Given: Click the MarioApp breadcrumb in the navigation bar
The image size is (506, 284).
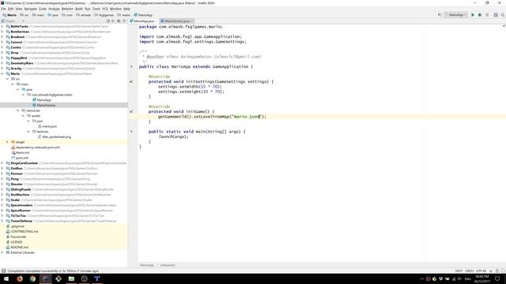Looking at the screenshot, I should [x=143, y=15].
